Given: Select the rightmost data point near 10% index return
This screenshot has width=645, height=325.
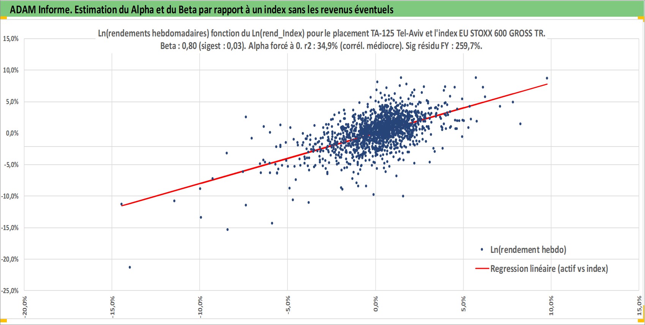Looking at the screenshot, I should pyautogui.click(x=547, y=78).
